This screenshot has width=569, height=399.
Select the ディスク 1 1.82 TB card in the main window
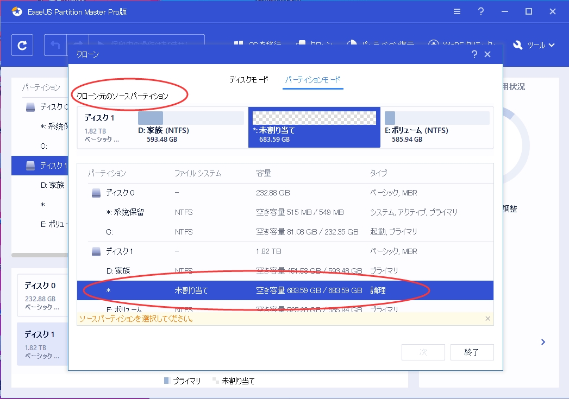point(43,344)
